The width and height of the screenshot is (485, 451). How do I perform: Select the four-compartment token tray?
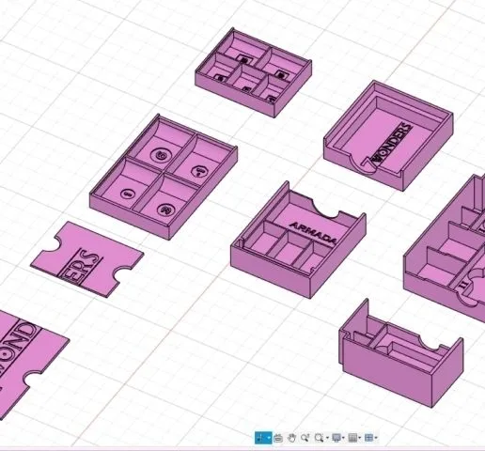[x=164, y=177]
